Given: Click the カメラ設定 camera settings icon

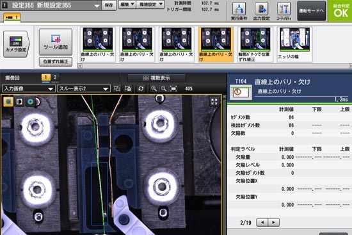Looking at the screenshot, I should click(x=17, y=44).
